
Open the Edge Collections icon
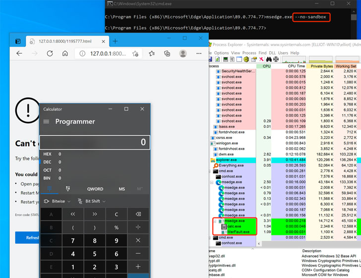tap(167, 54)
